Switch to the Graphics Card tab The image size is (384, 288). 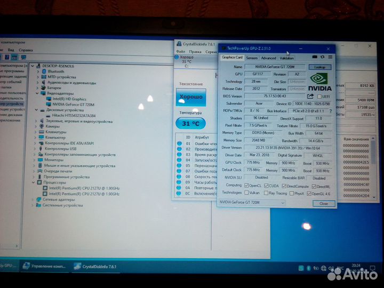(232, 57)
